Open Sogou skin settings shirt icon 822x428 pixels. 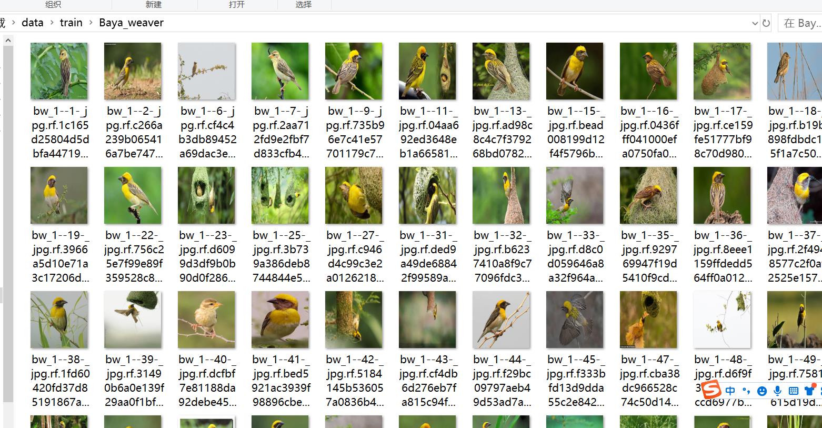tap(809, 391)
